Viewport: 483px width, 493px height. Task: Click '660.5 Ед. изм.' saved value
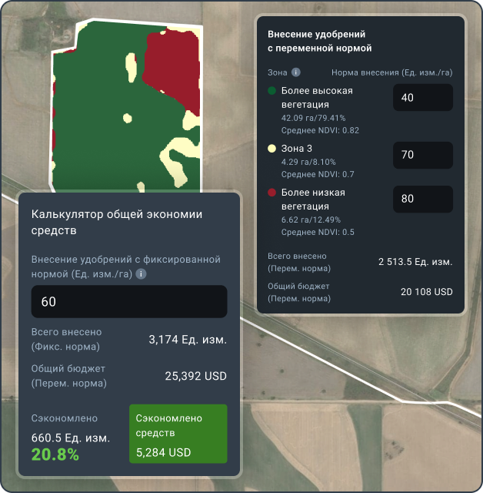[71, 438]
